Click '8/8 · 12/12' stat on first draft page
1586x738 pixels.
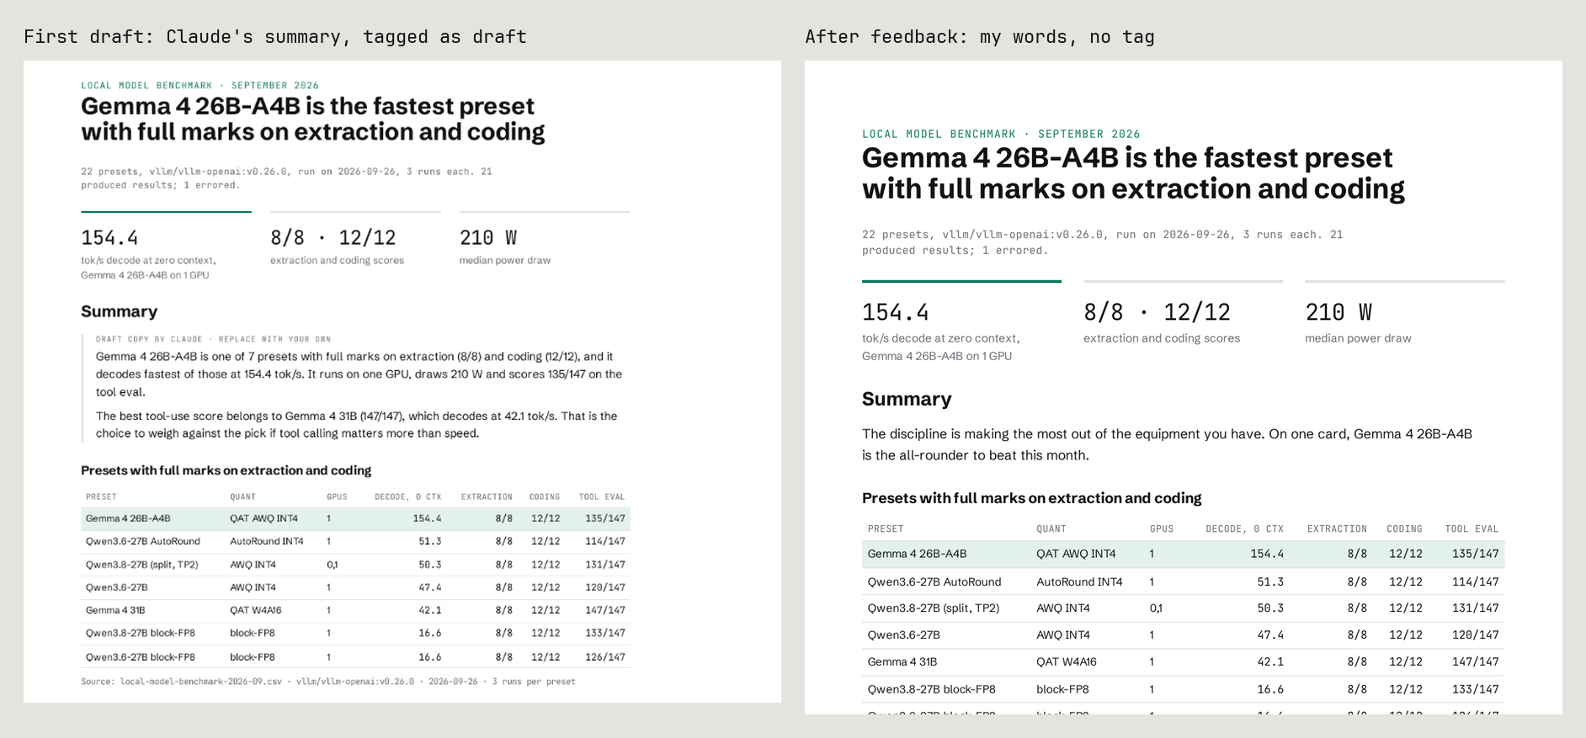click(x=333, y=238)
